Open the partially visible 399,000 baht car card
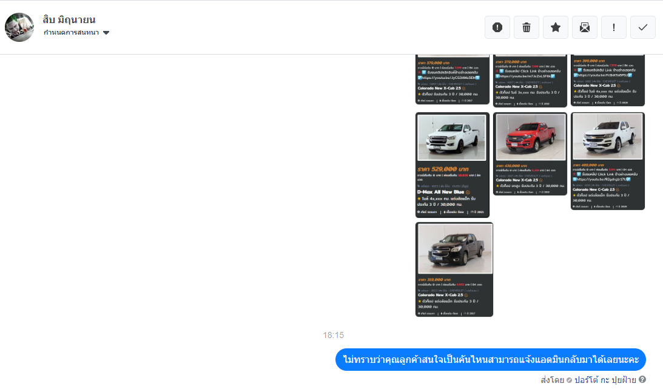Screen dimensions: 663x389 608,80
